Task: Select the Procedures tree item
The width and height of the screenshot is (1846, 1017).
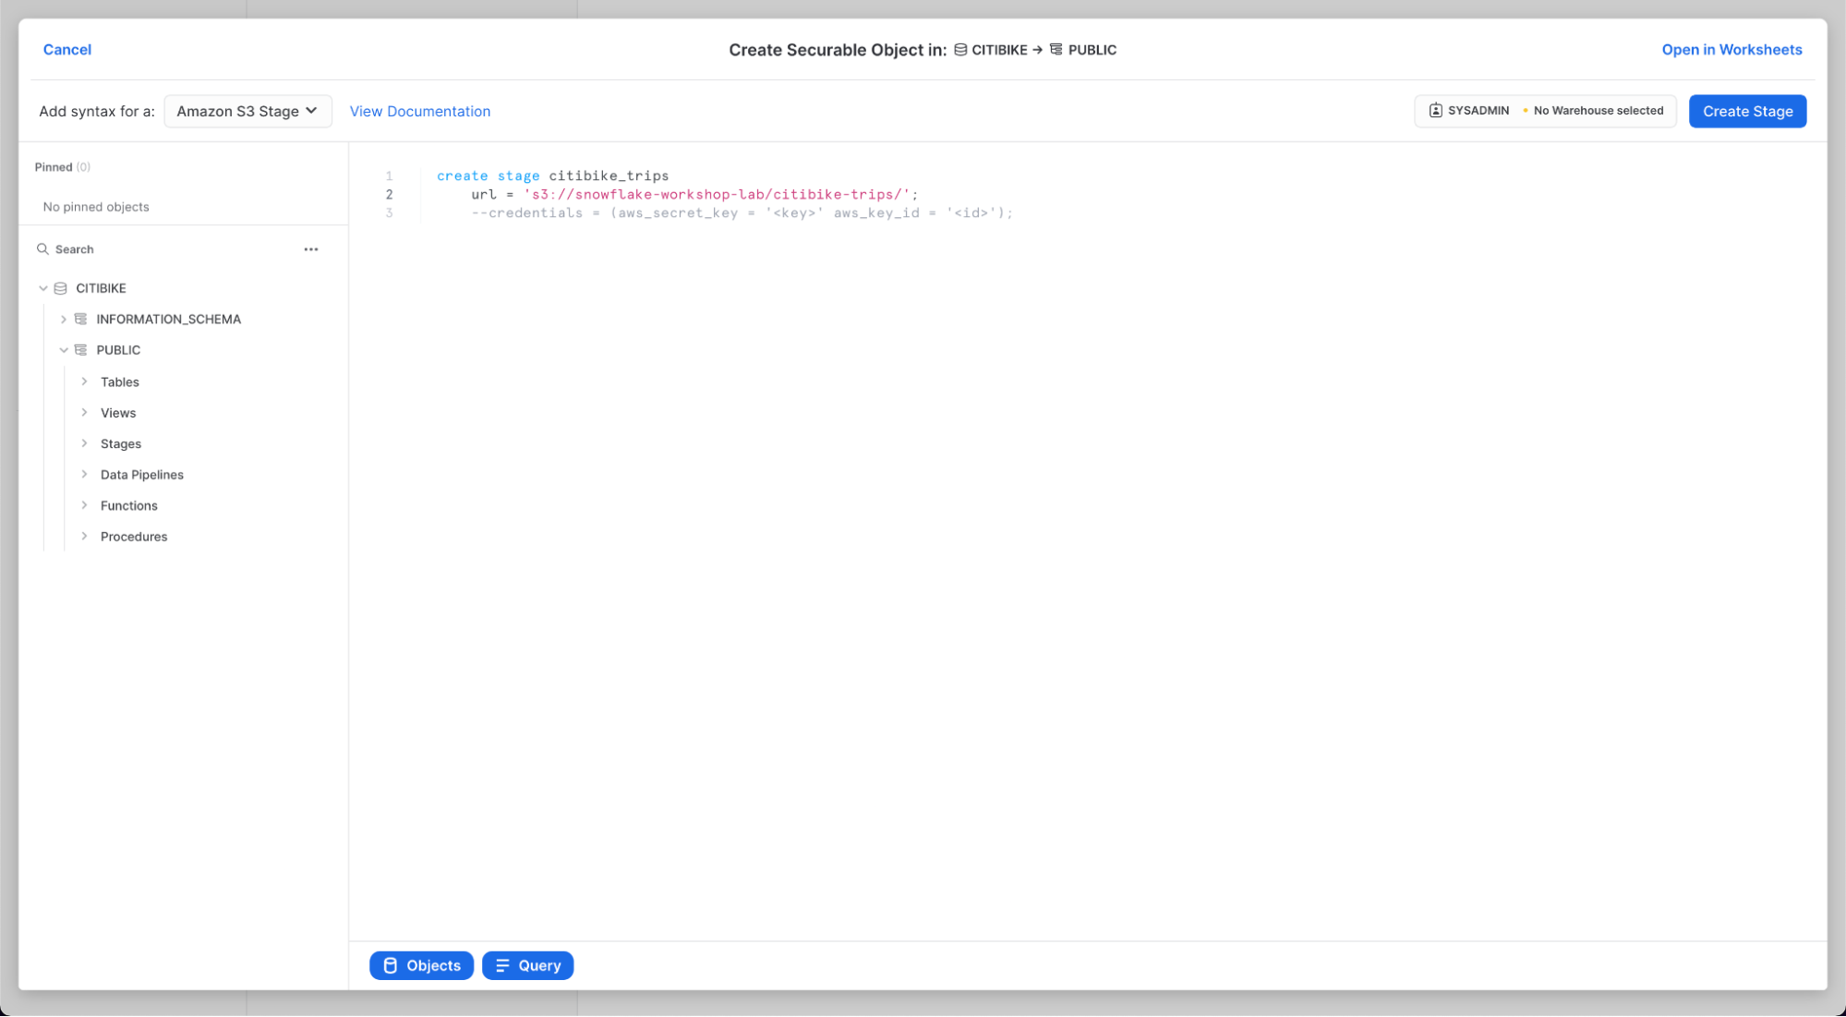Action: tap(134, 537)
